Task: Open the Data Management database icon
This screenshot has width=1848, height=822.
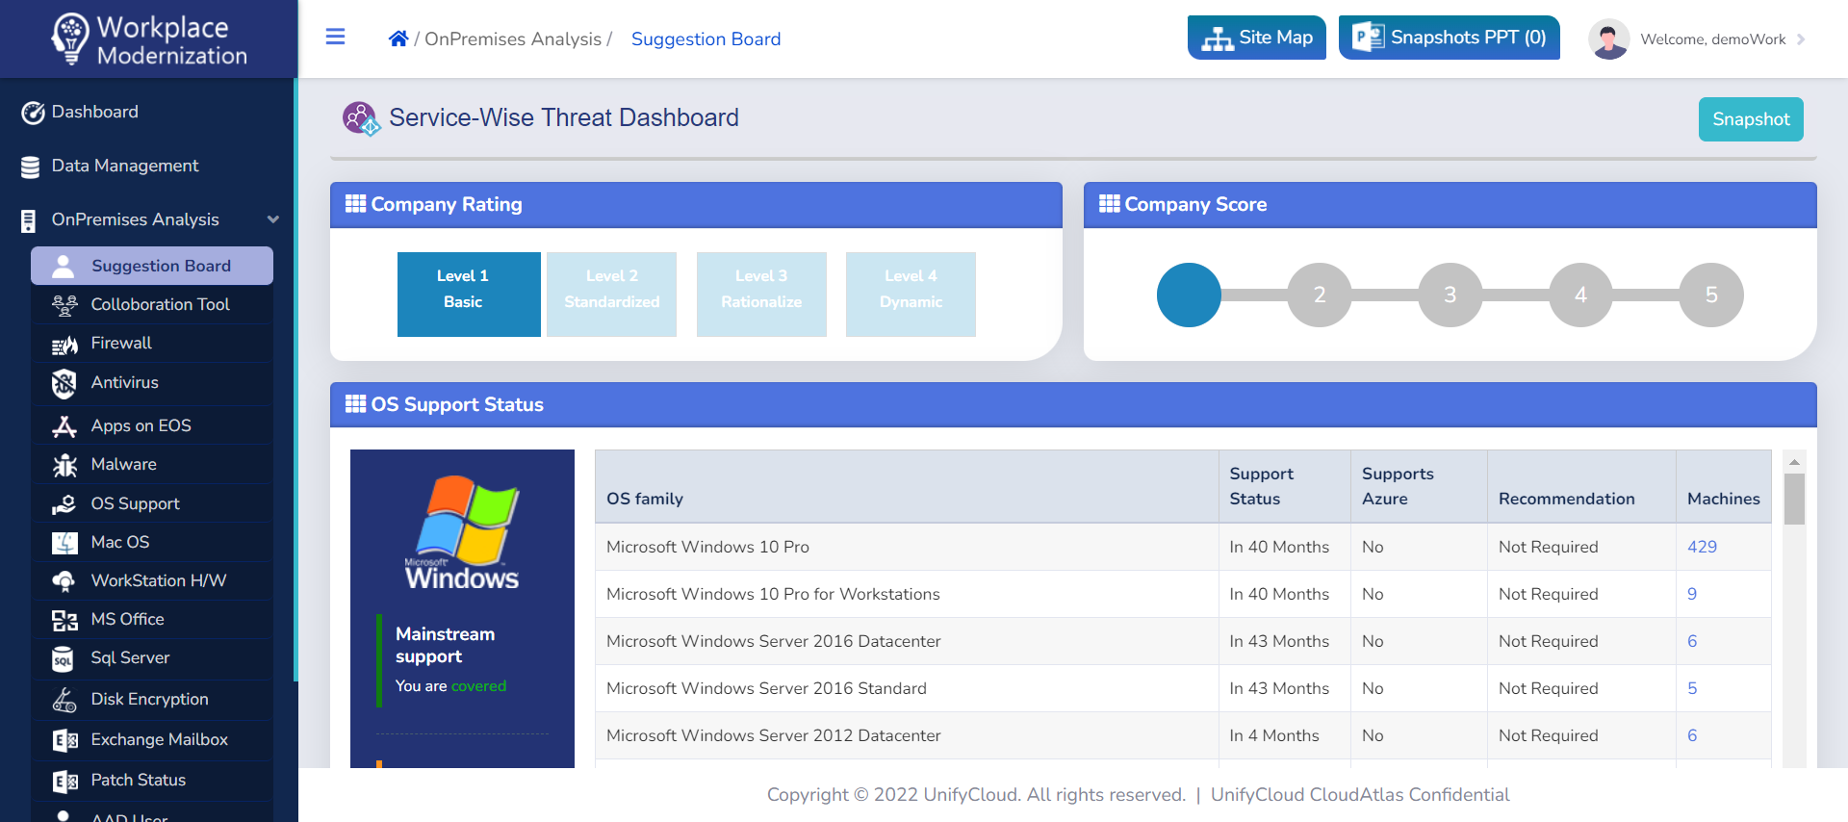Action: (x=31, y=167)
